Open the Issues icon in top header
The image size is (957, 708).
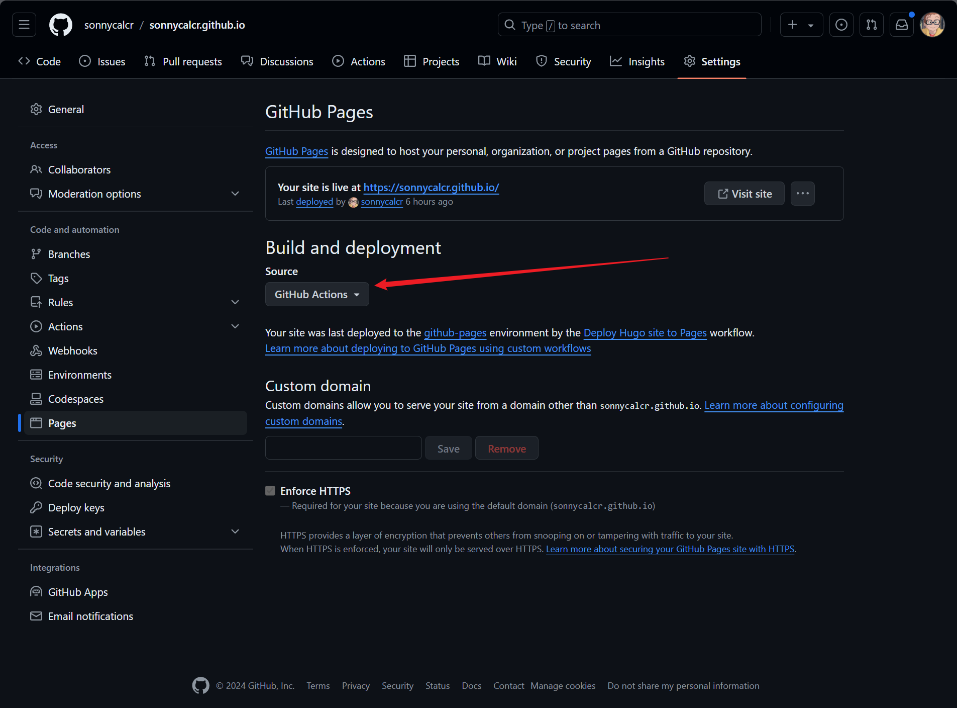(841, 25)
